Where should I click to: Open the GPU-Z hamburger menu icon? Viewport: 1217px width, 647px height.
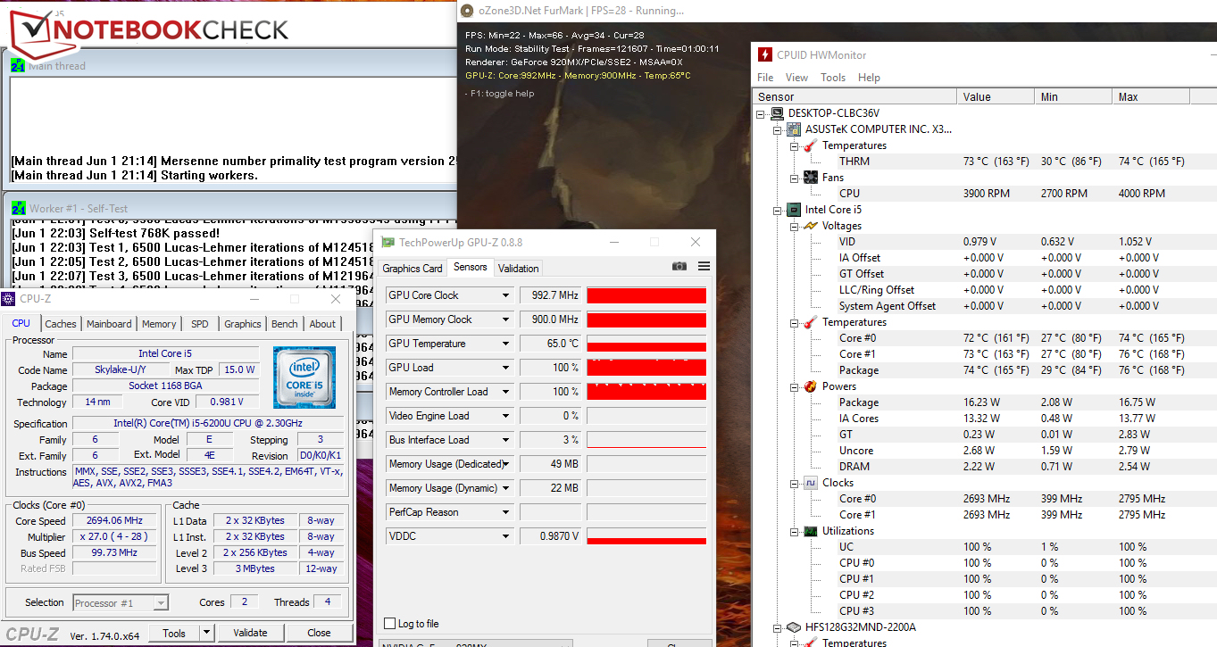(704, 267)
